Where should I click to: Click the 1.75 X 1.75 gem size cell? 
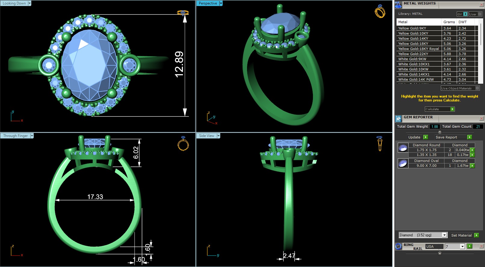coord(426,150)
